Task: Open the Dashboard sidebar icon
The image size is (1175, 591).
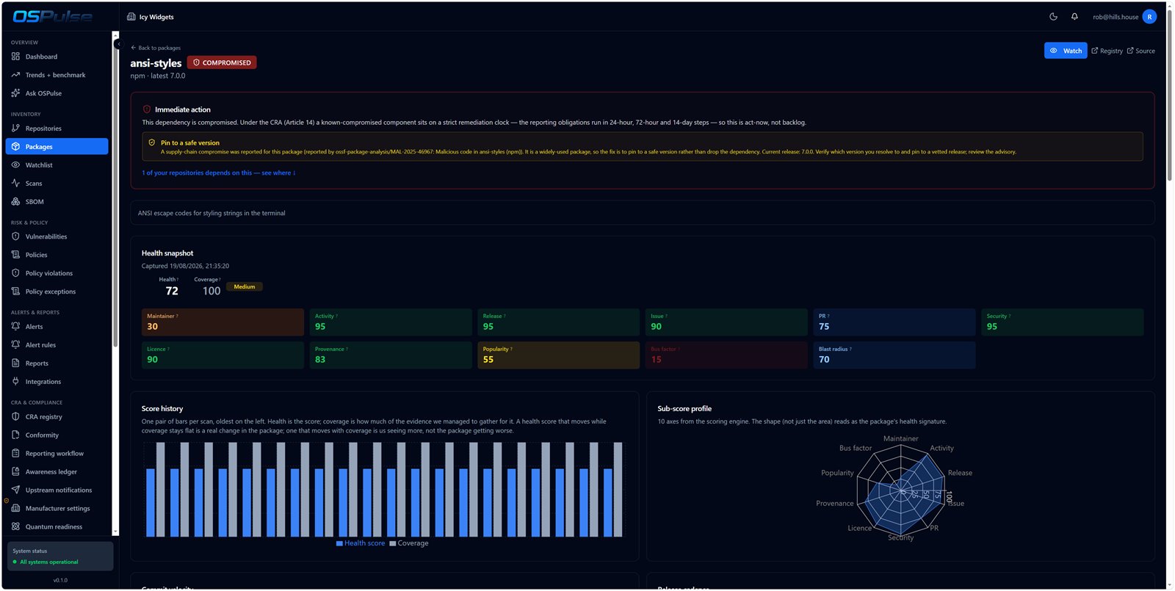Action: click(x=15, y=57)
